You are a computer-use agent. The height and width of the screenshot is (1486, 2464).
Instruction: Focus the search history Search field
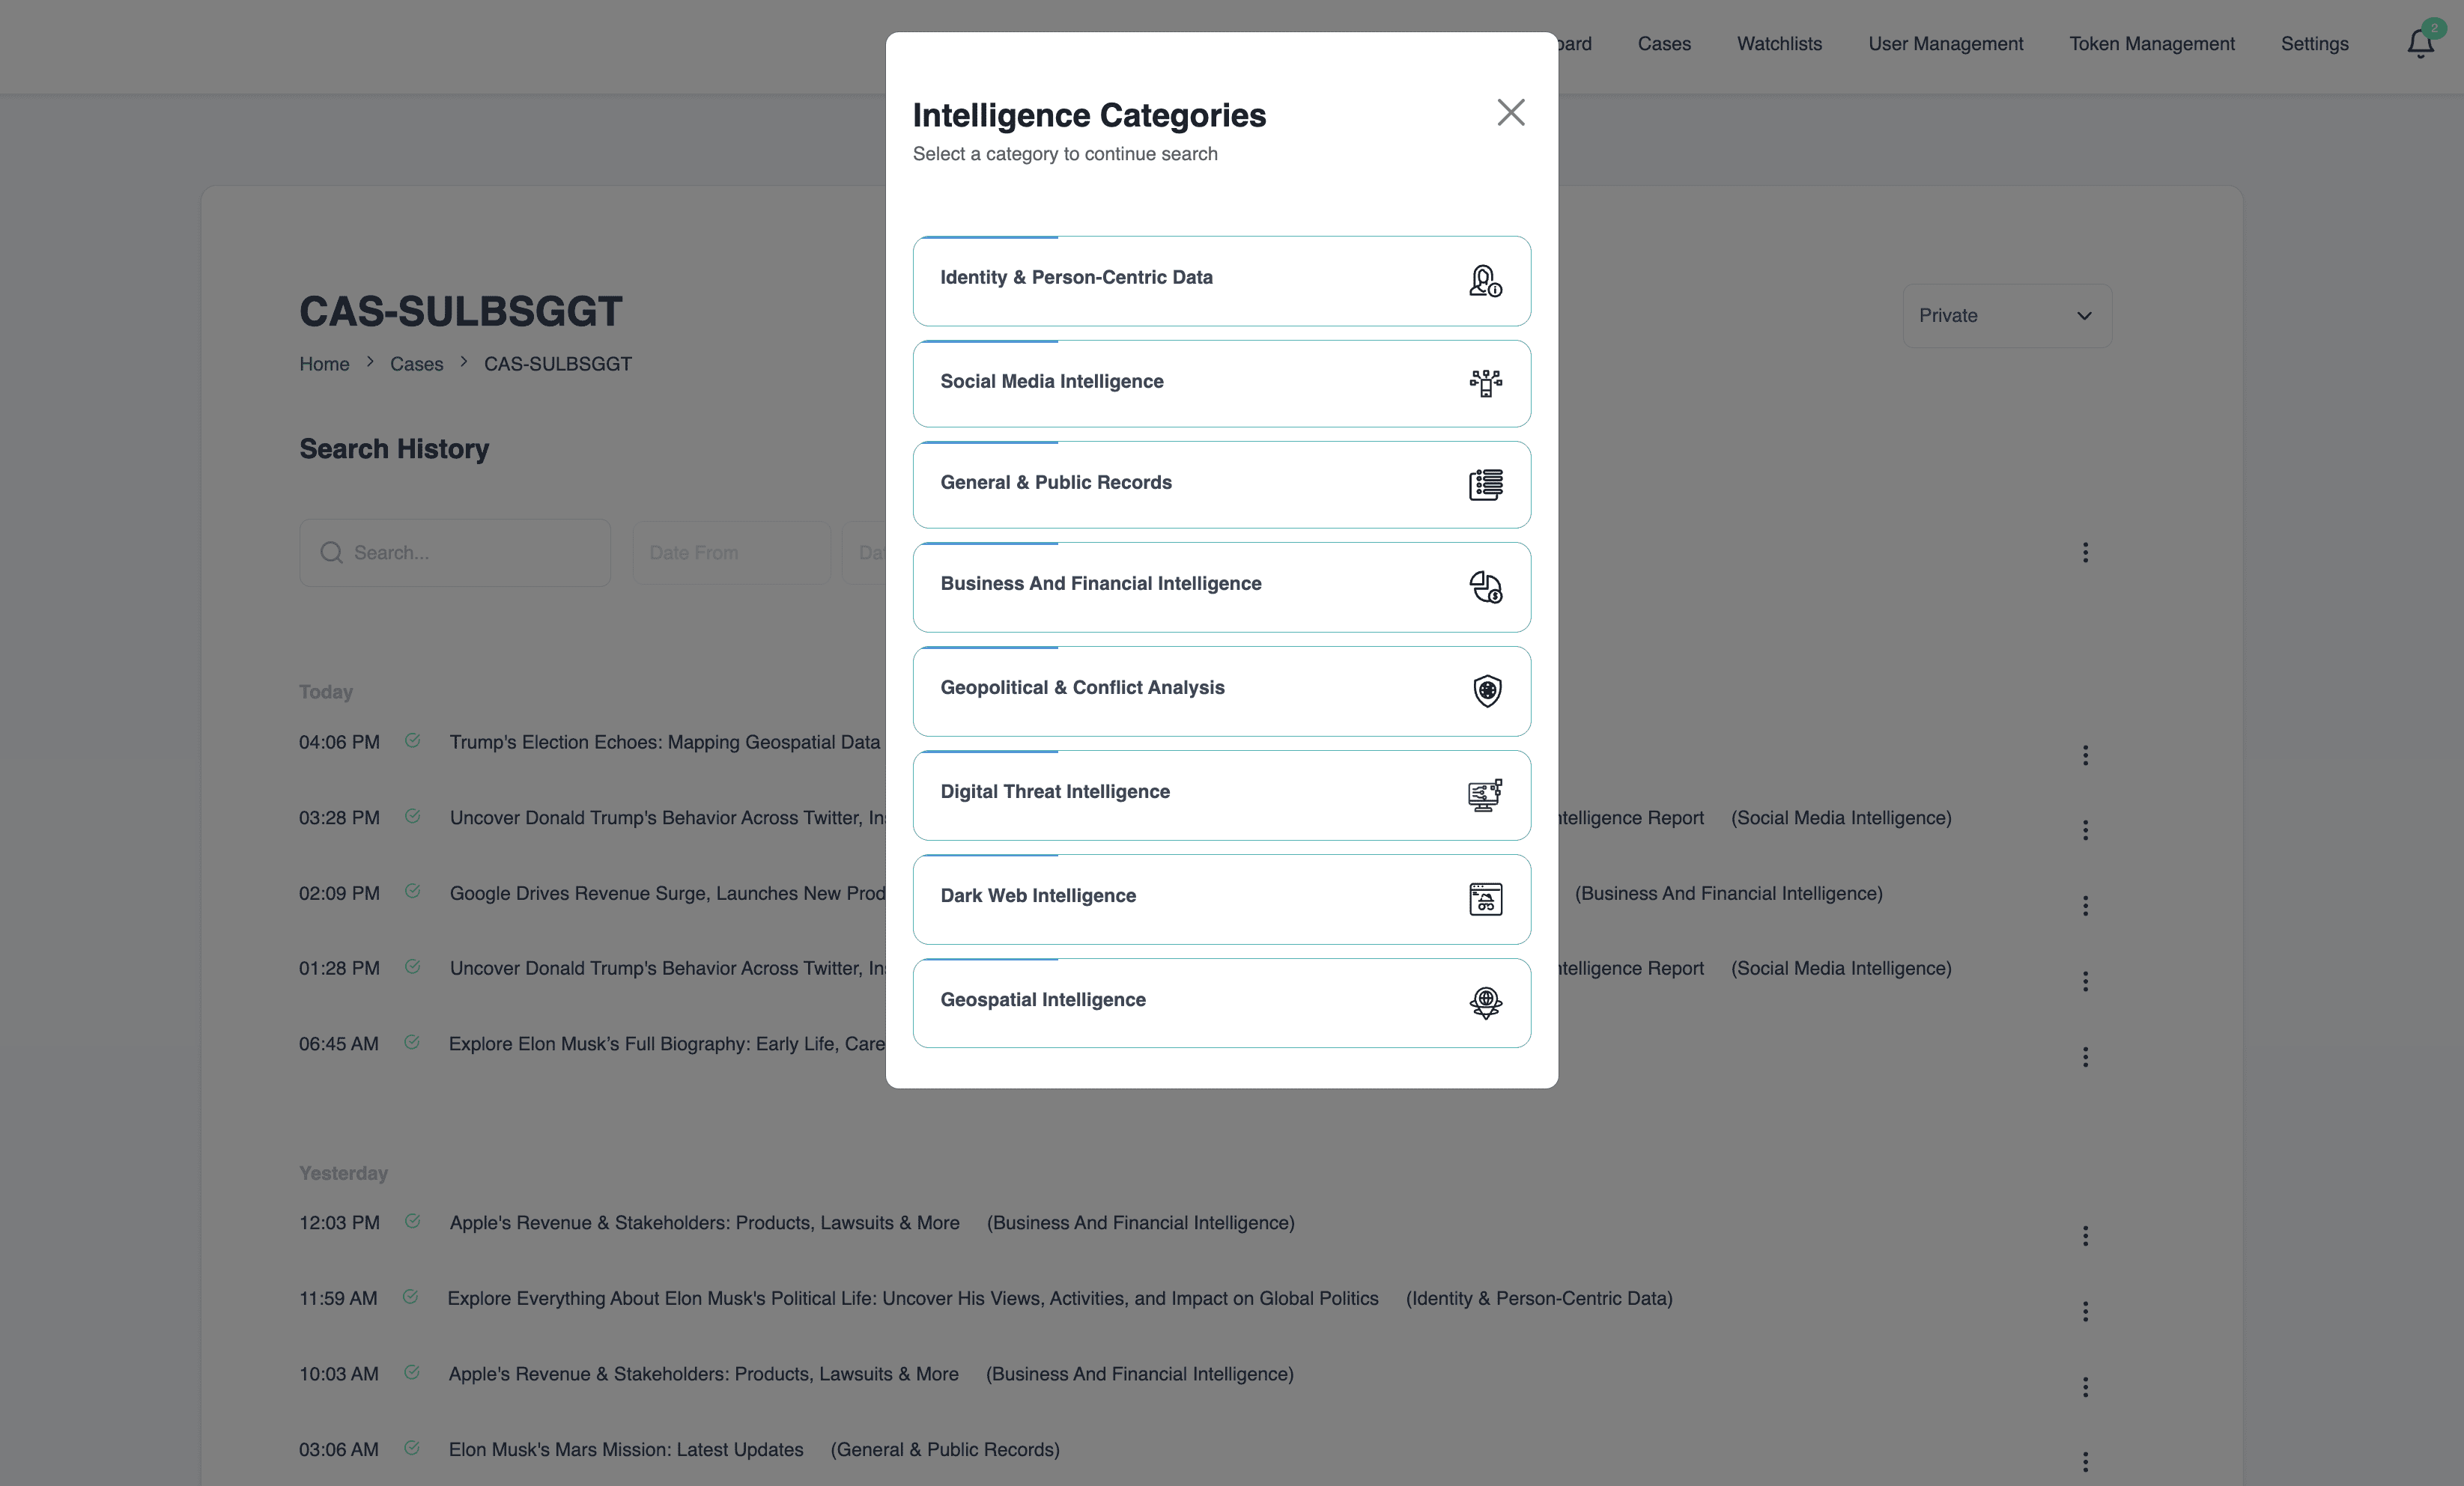point(470,552)
